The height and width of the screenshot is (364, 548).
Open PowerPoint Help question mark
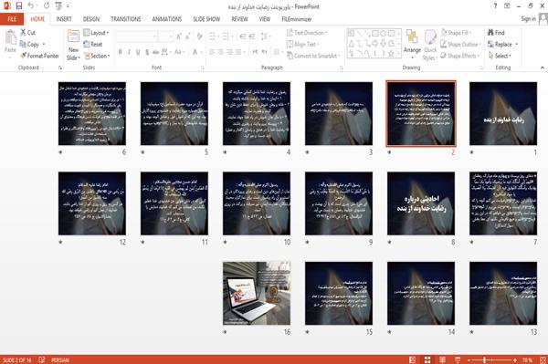point(495,6)
